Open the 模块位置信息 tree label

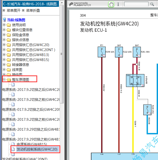click(22, 30)
